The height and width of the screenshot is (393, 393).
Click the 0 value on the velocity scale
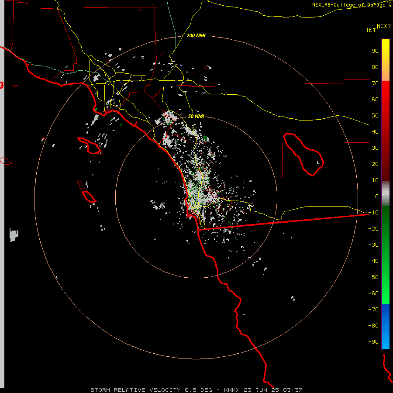[377, 196]
